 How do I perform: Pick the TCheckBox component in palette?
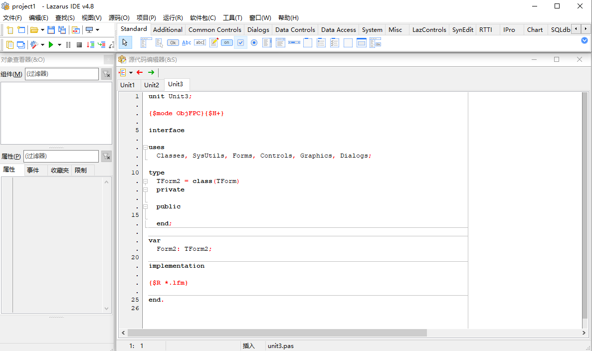[x=240, y=43]
